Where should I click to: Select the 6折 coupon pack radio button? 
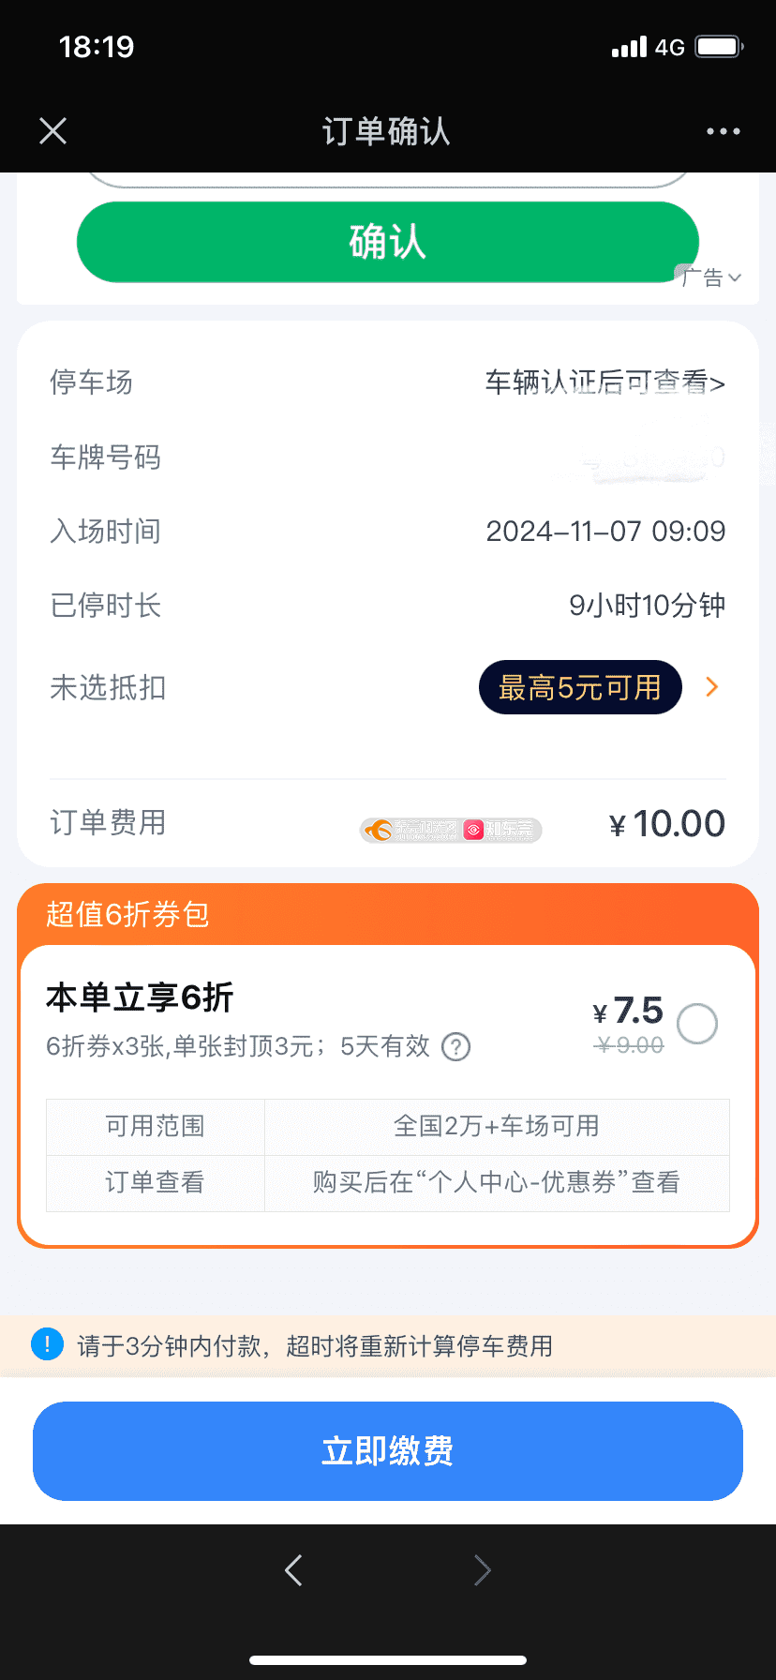coord(697,1024)
